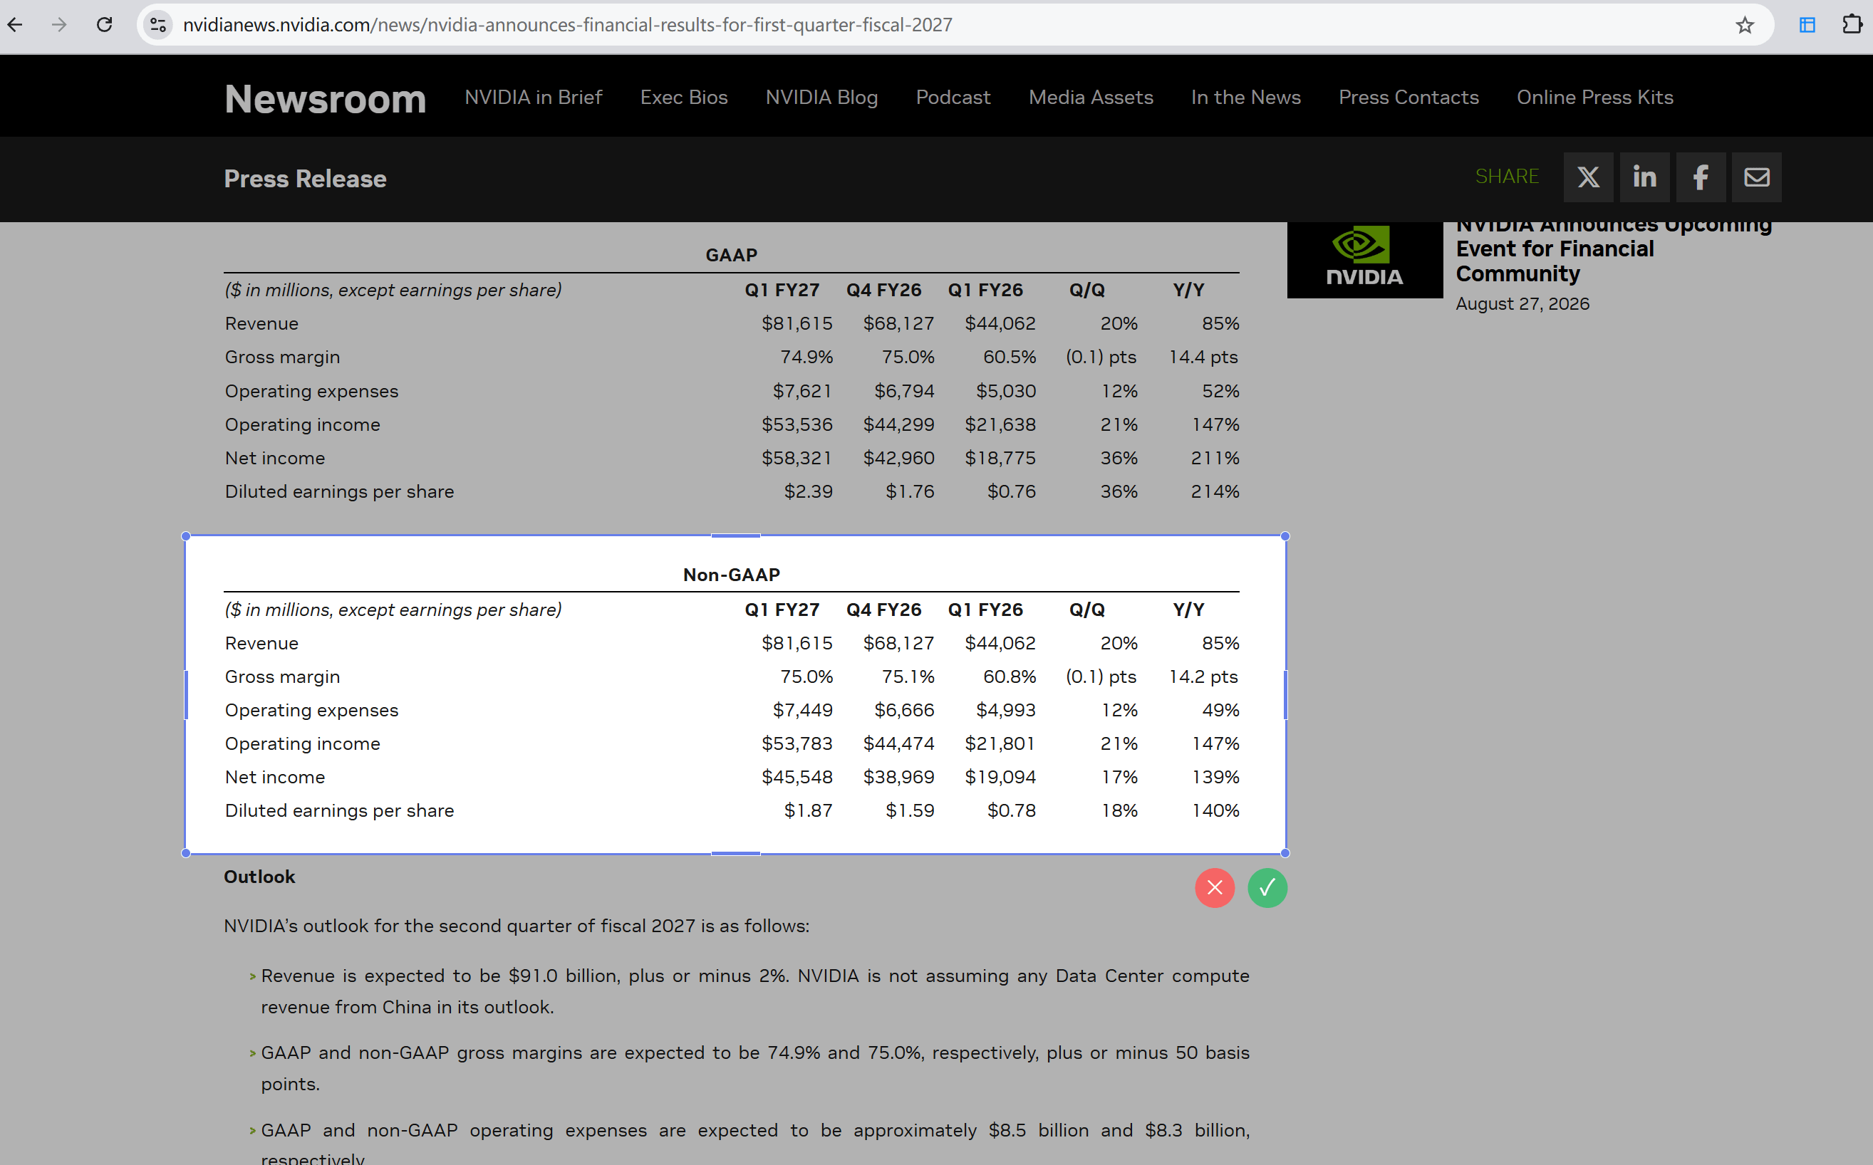1873x1165 pixels.
Task: Click the bottom-left selection corner handle
Action: (x=186, y=853)
